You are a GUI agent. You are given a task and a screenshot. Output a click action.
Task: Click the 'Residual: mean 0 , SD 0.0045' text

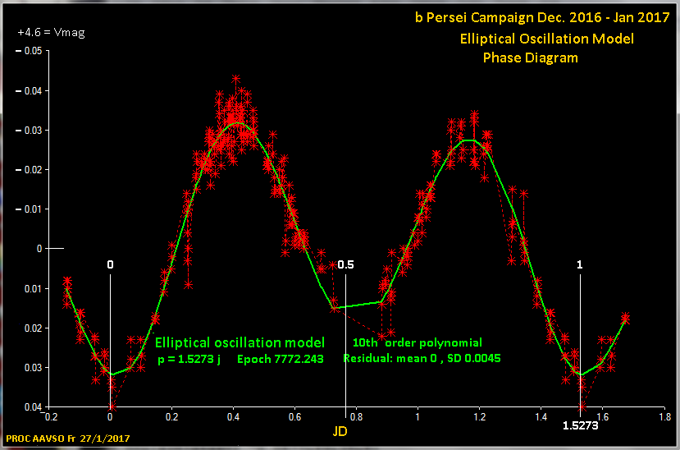click(422, 359)
